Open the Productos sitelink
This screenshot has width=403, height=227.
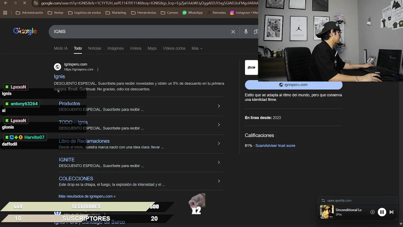(x=69, y=103)
